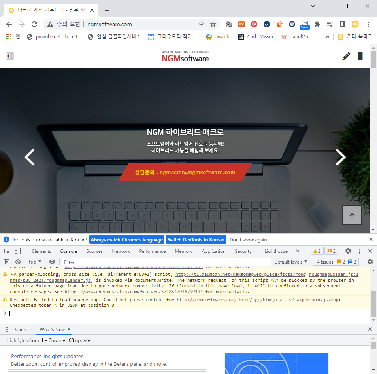Screen dimensions: 377x374
Task: Go to the previous slide with the left arrow
Action: point(30,157)
